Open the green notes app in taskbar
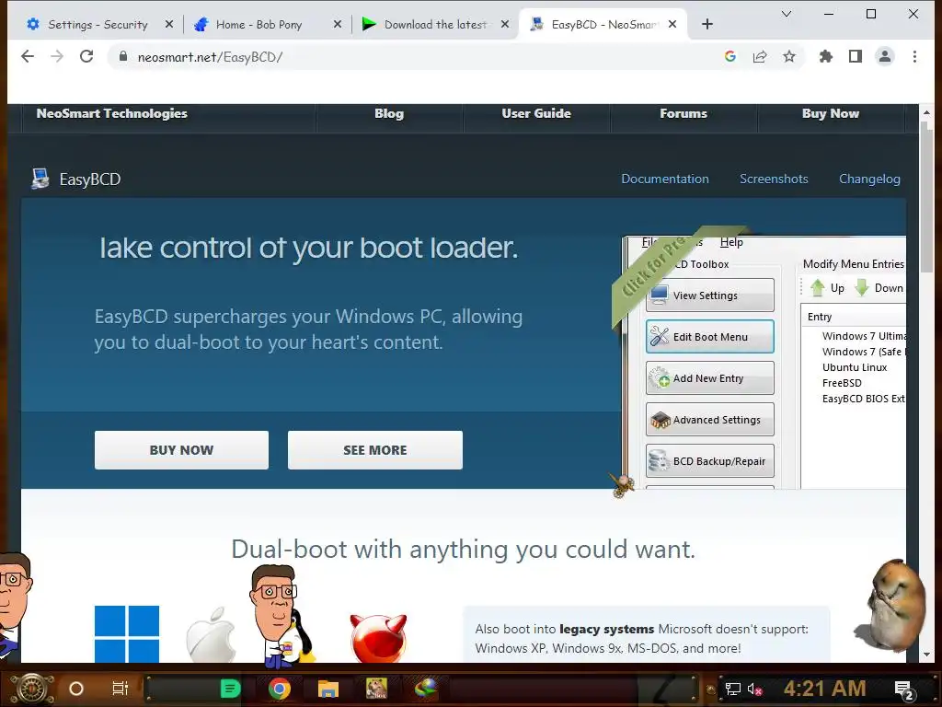The image size is (942, 707). (230, 689)
